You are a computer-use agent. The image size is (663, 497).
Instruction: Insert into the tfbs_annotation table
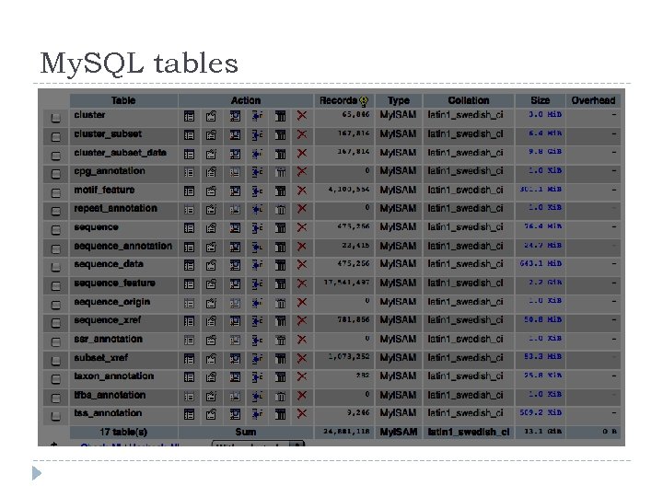[x=257, y=396]
